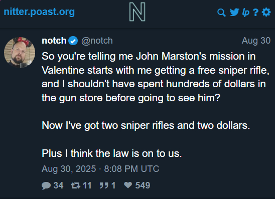Click the Twitter bird icon
Viewport: 275px width, 199px height.
coord(234,12)
